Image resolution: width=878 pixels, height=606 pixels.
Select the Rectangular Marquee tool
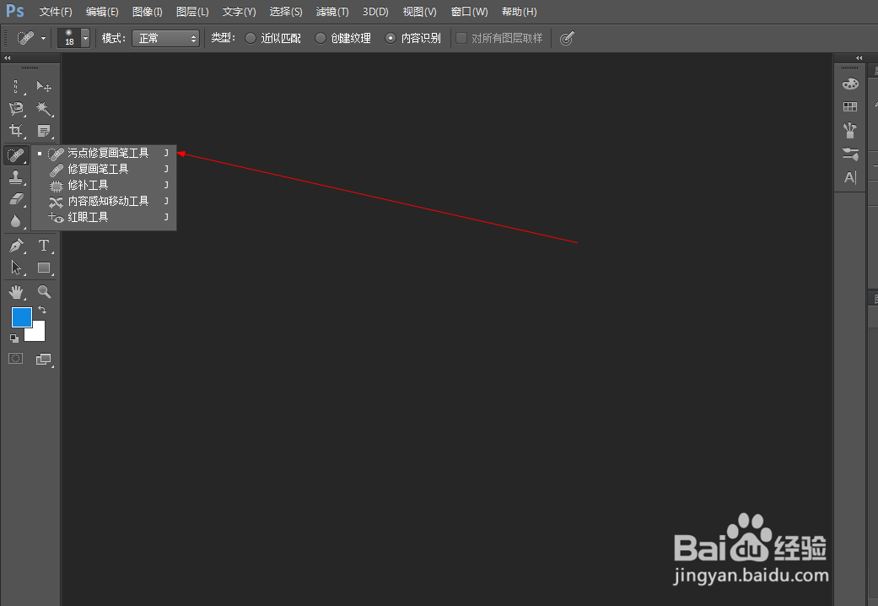(x=16, y=86)
